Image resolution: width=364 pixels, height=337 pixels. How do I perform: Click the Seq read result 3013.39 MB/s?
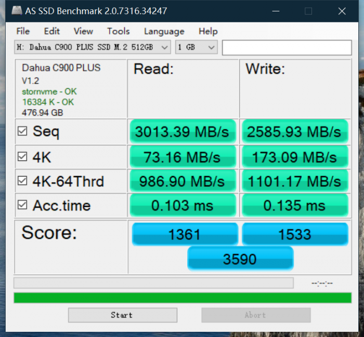tap(182, 132)
